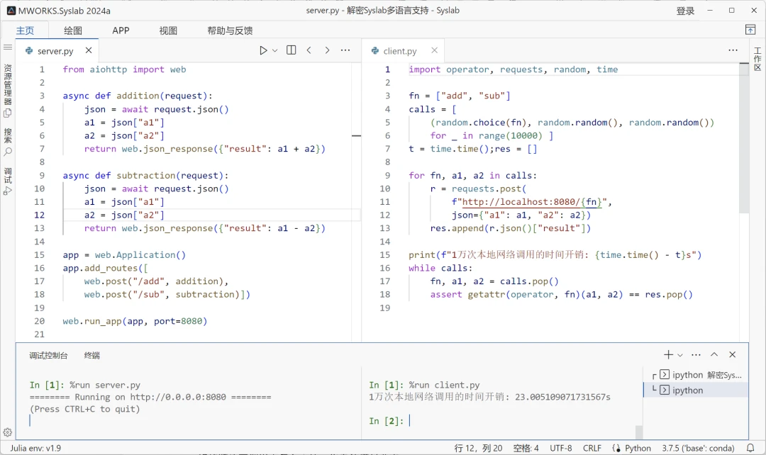Open the 工作区 workspace side panel
766x455 pixels.
coord(757,59)
